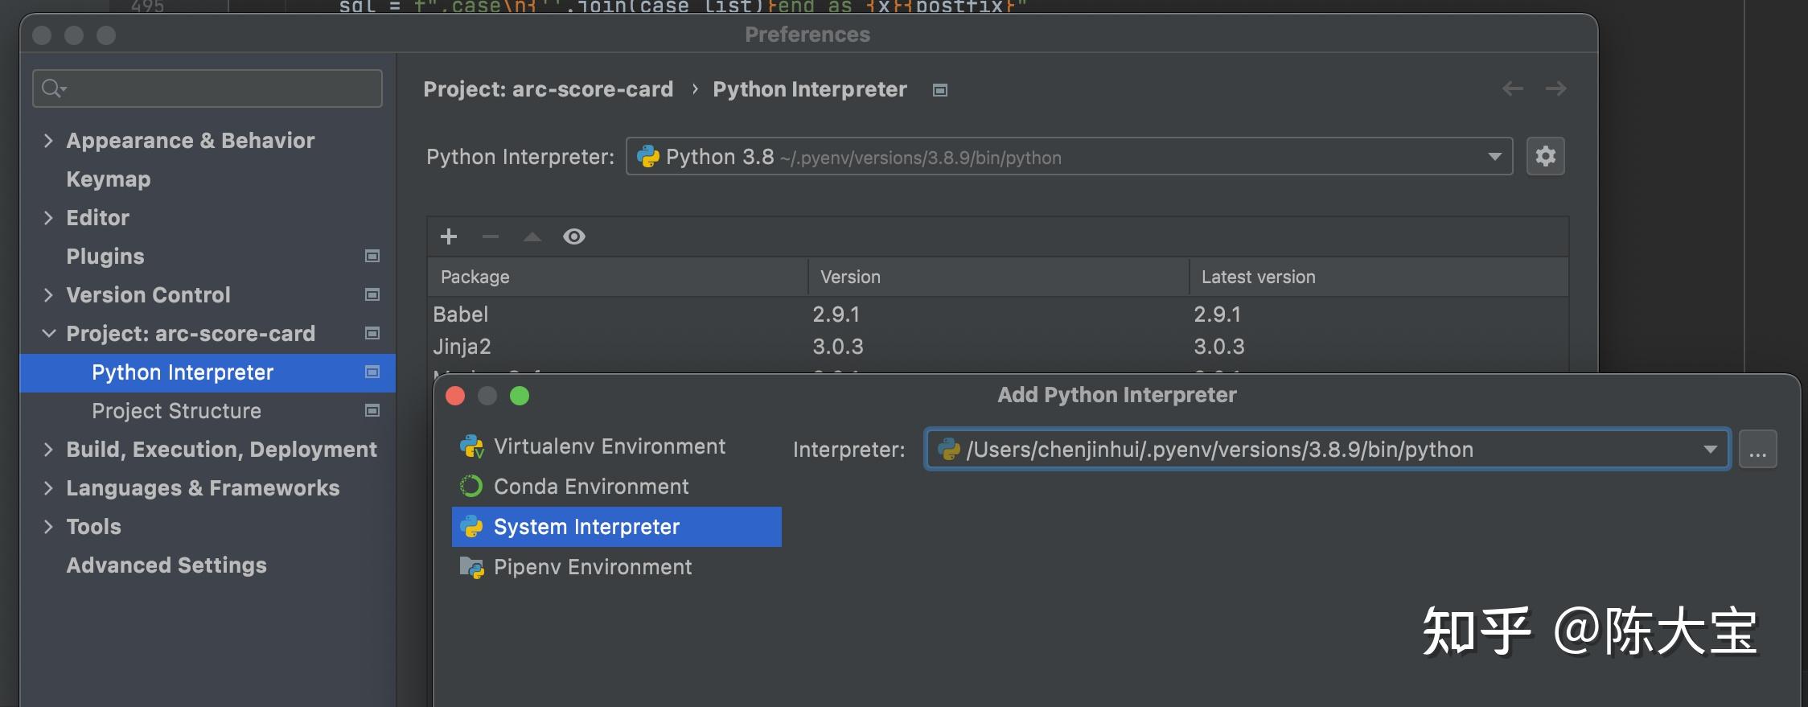Click the plus icon to install package
This screenshot has height=707, width=1808.
click(x=449, y=236)
